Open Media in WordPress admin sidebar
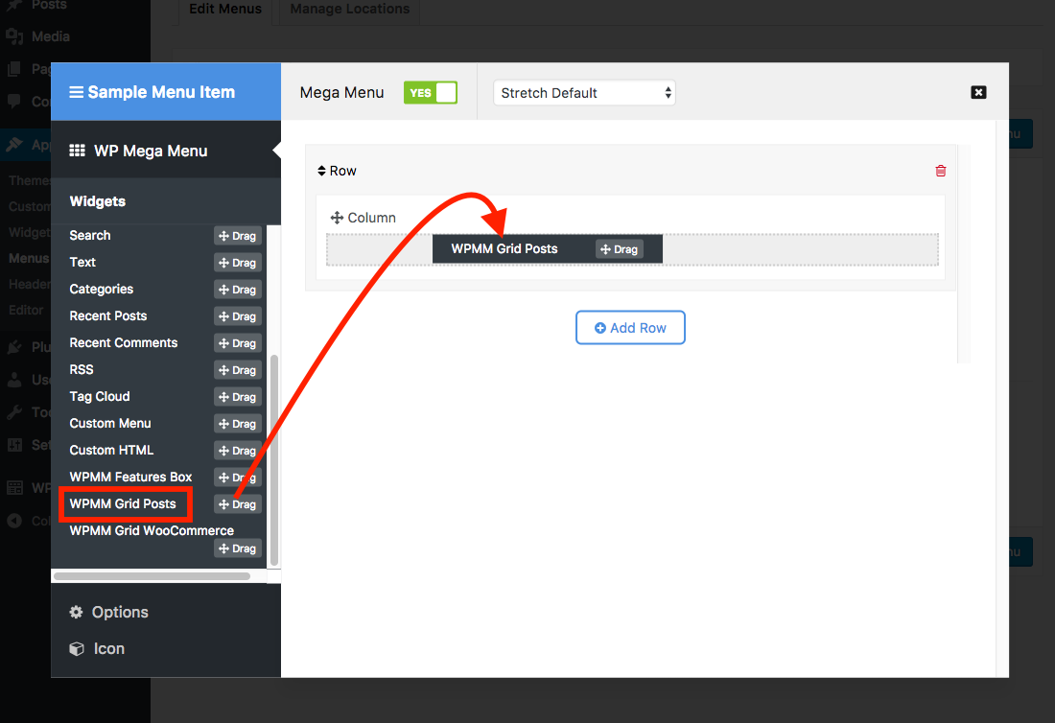This screenshot has width=1055, height=723. (51, 36)
